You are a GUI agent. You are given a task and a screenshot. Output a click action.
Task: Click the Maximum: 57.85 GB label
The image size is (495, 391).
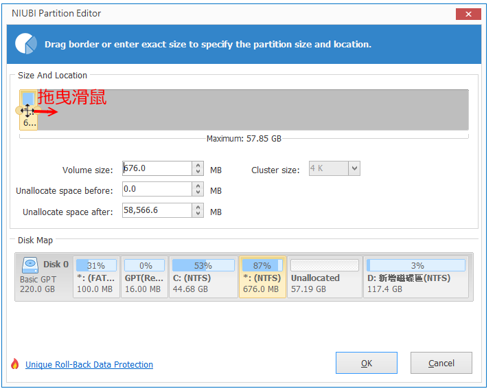coord(244,138)
